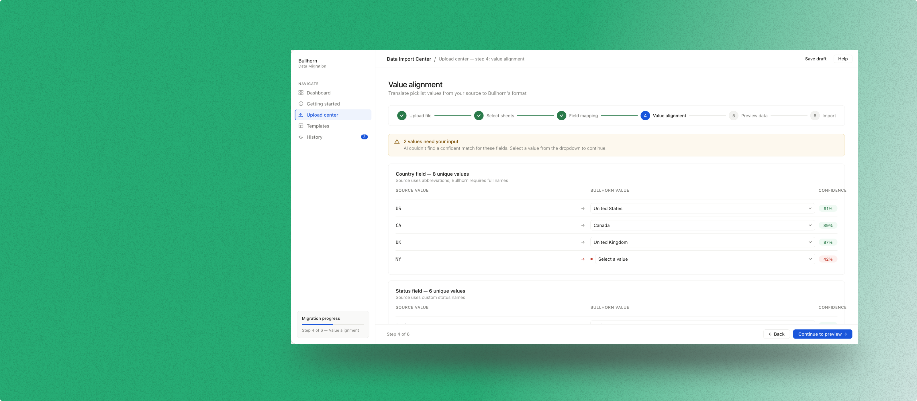Click the chevron of Canada field

coord(810,226)
